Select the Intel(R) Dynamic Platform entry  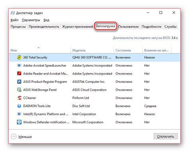(46, 114)
